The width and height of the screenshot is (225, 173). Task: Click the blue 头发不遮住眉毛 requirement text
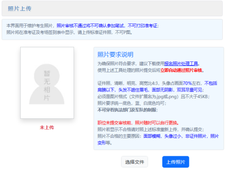[133, 90]
